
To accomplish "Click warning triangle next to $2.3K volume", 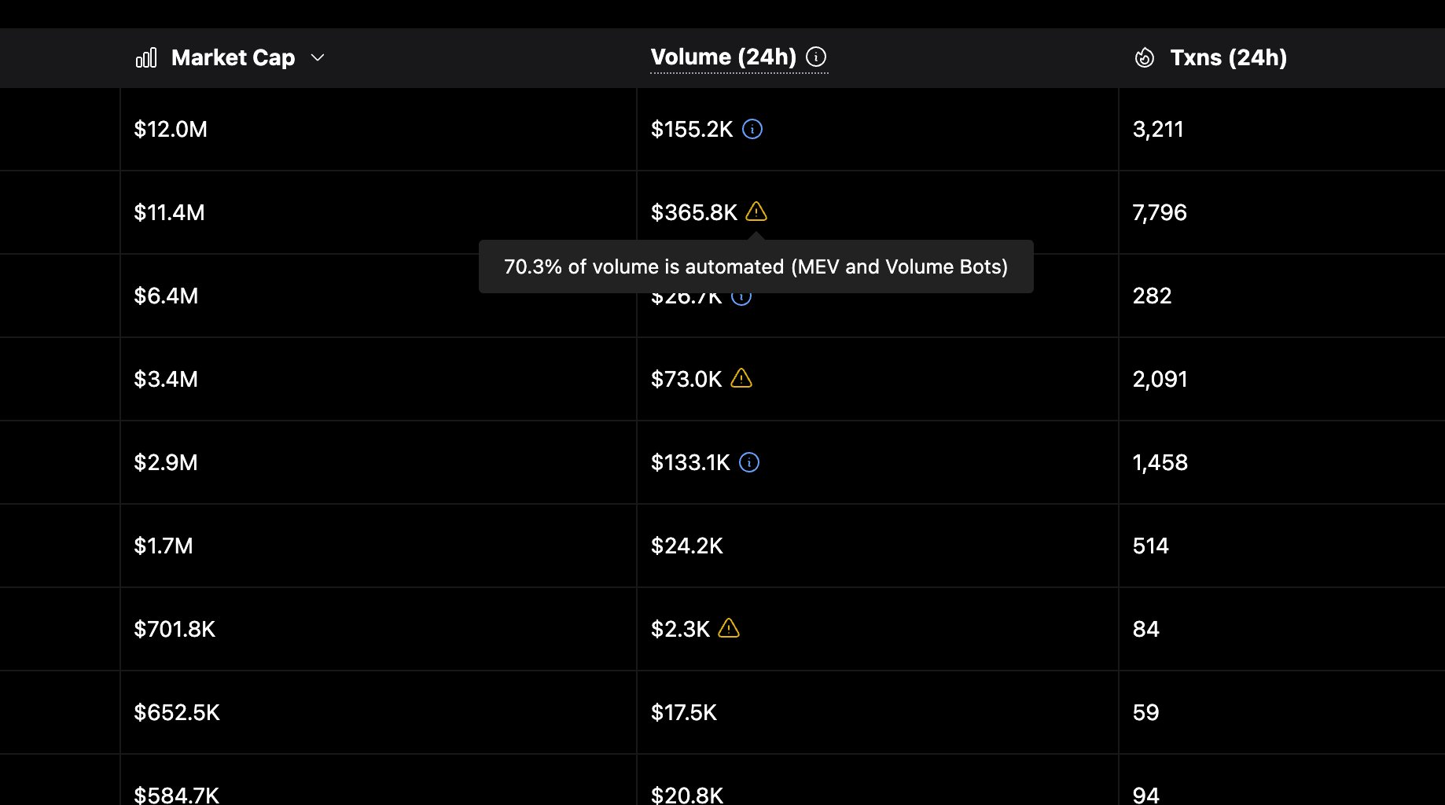I will coord(729,628).
